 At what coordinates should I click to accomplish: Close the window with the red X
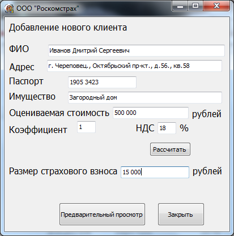pos(216,6)
